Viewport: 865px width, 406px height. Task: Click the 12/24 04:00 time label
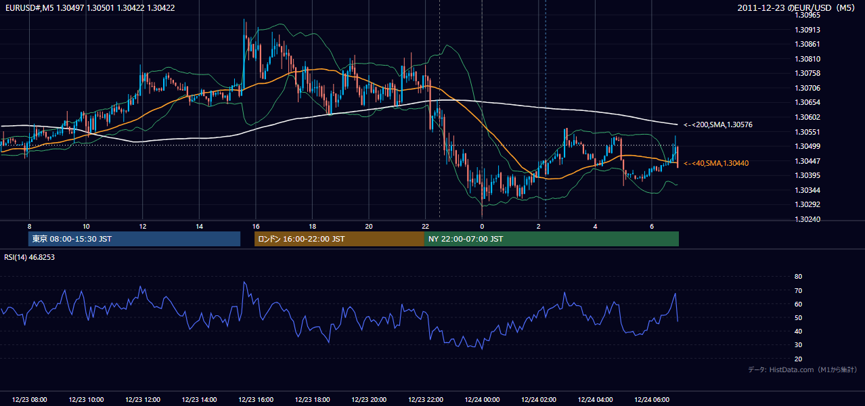[x=596, y=399]
